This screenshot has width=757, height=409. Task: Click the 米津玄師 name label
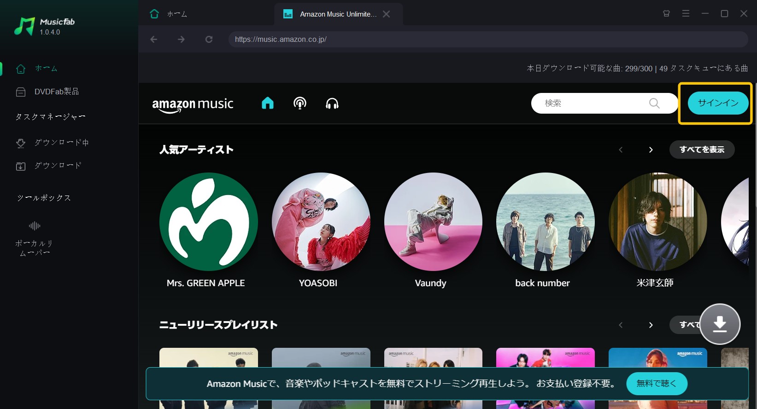coord(655,283)
